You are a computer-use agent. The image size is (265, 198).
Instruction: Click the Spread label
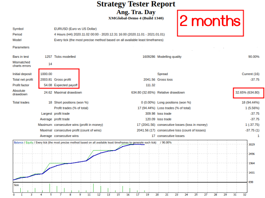tap(163, 74)
